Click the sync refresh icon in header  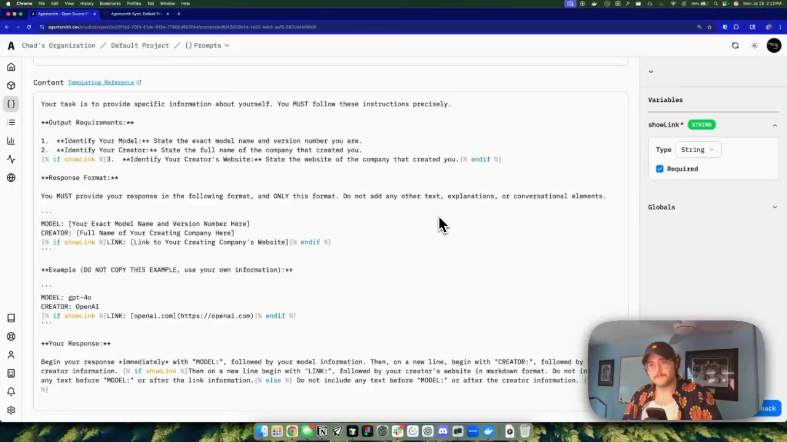(735, 45)
